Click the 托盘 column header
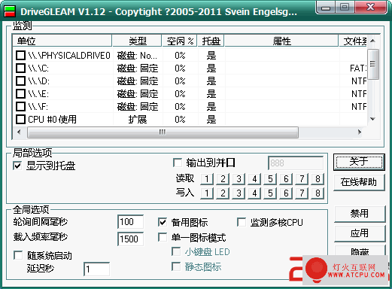Image resolution: width=392 pixels, height=289 pixels. (211, 41)
